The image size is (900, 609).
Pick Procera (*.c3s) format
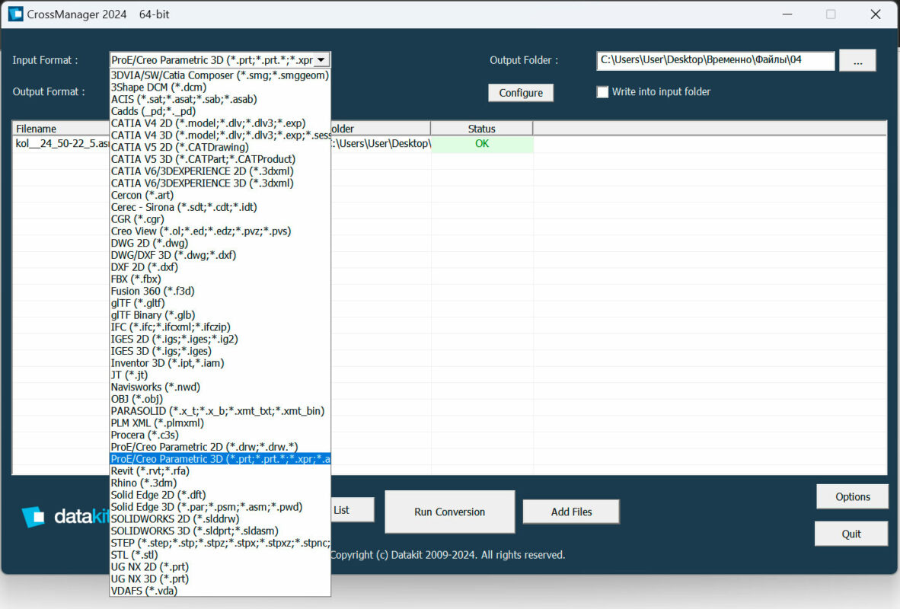pyautogui.click(x=220, y=435)
